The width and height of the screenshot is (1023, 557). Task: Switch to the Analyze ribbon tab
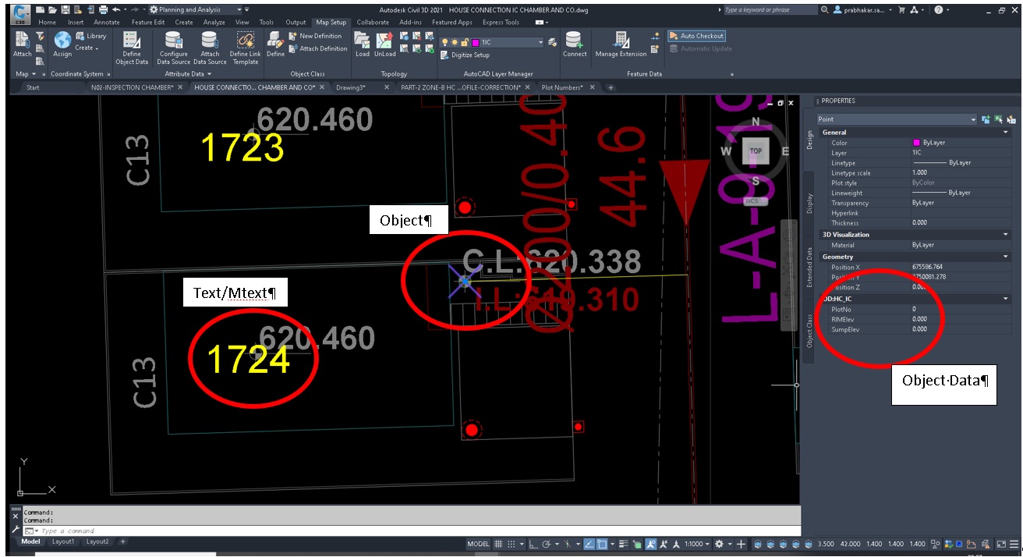(x=214, y=23)
